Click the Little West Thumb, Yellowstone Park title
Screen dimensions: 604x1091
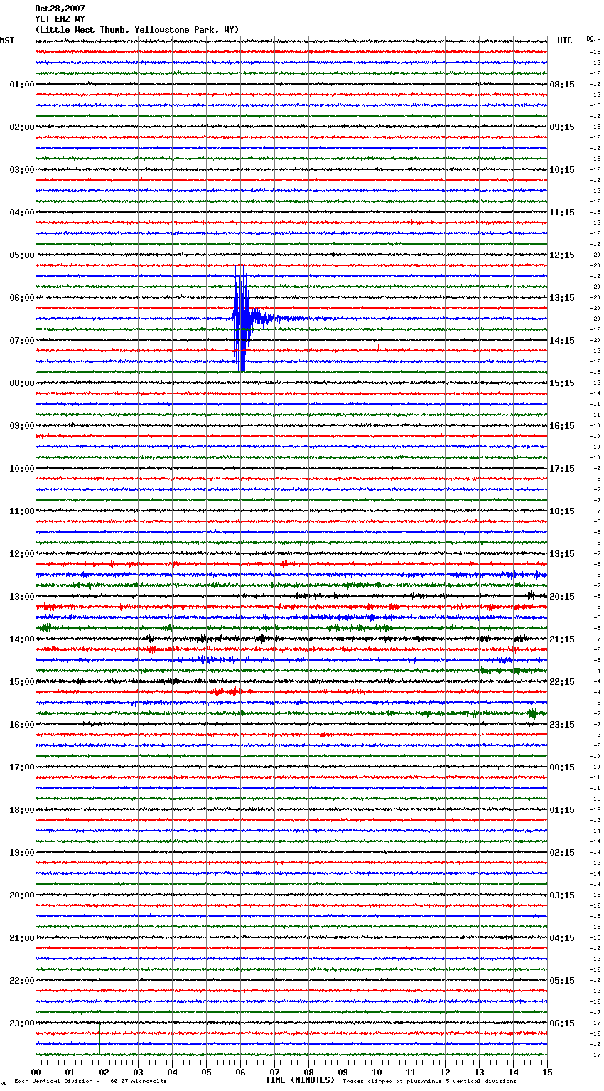[137, 30]
